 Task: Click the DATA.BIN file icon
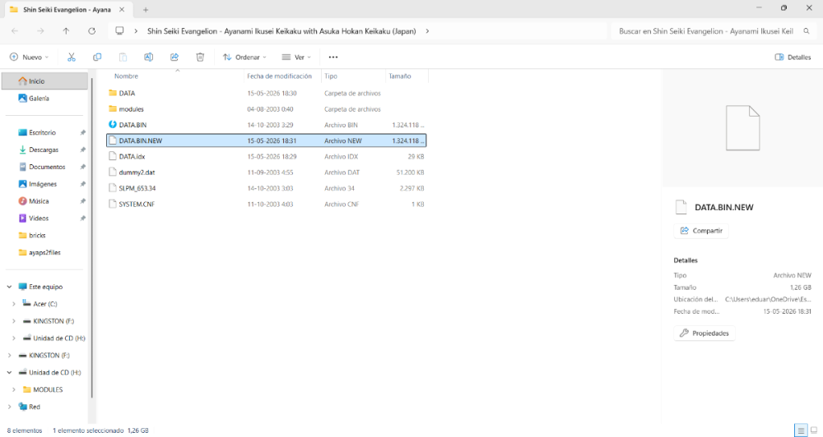click(112, 125)
